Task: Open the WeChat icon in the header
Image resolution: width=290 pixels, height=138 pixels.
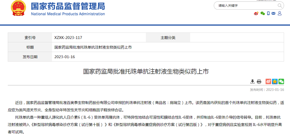Action: point(263,13)
